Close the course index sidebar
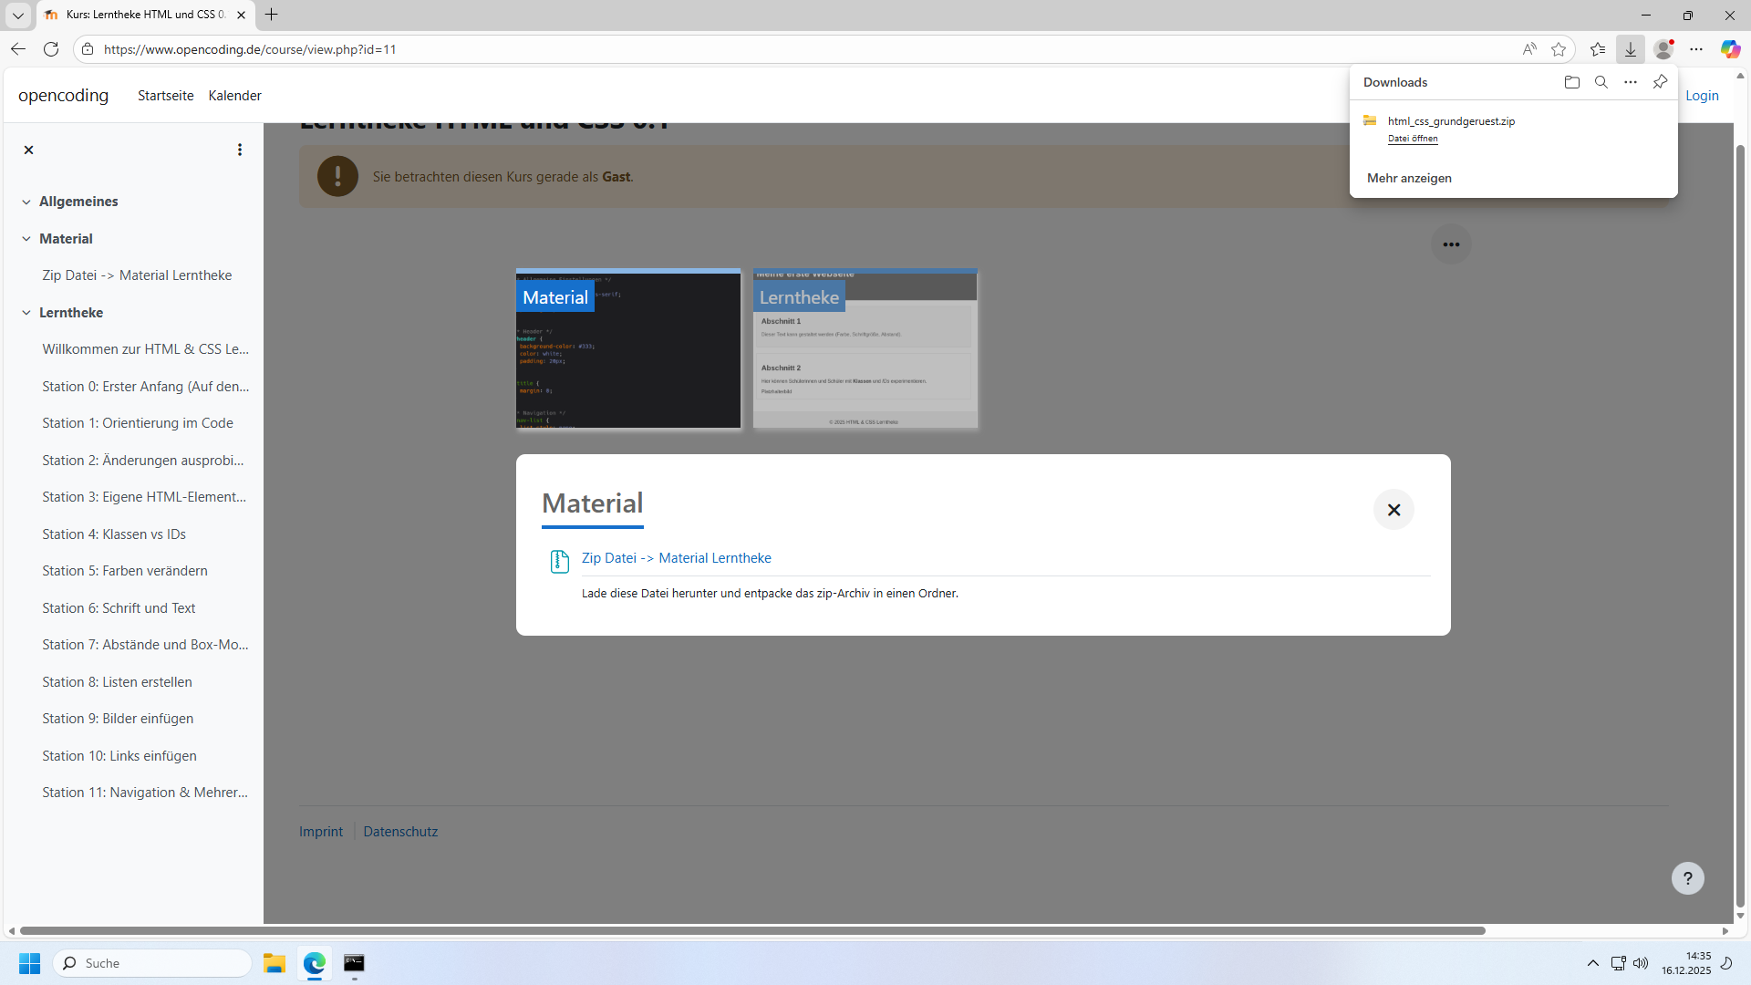Screen dimensions: 1751x985 28,150
